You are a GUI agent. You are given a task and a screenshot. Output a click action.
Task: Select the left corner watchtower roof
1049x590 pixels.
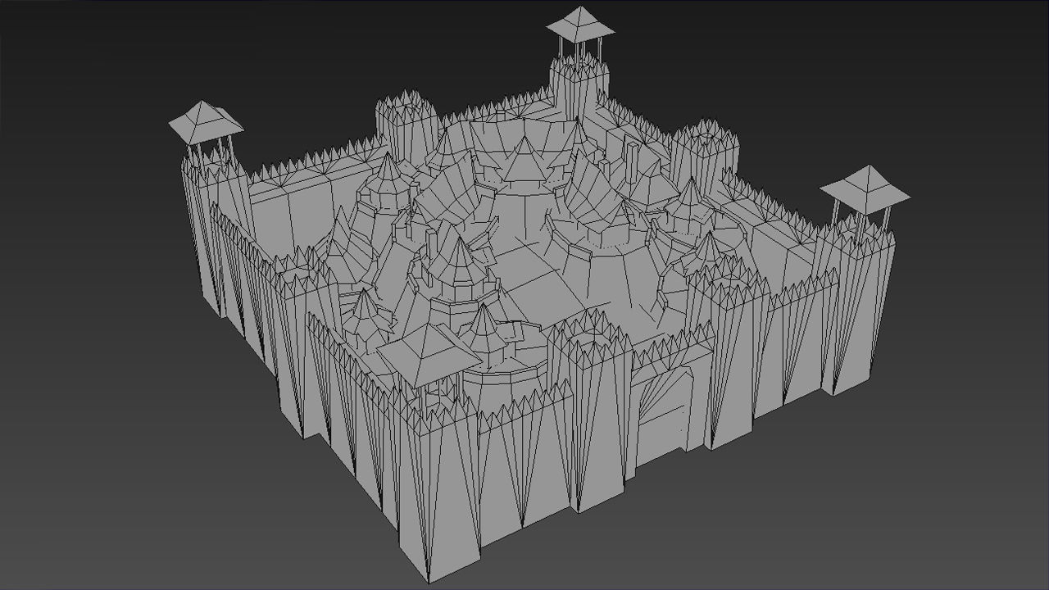coord(206,122)
